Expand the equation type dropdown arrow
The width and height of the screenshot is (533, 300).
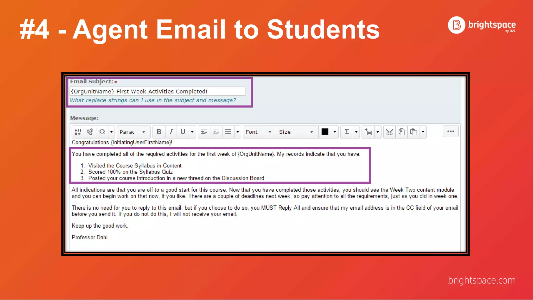(356, 132)
